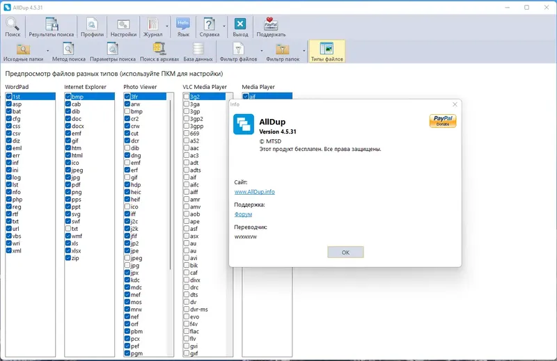557x361 pixels.
Task: Switch to Фильтр файлов file filter
Action: (x=238, y=52)
